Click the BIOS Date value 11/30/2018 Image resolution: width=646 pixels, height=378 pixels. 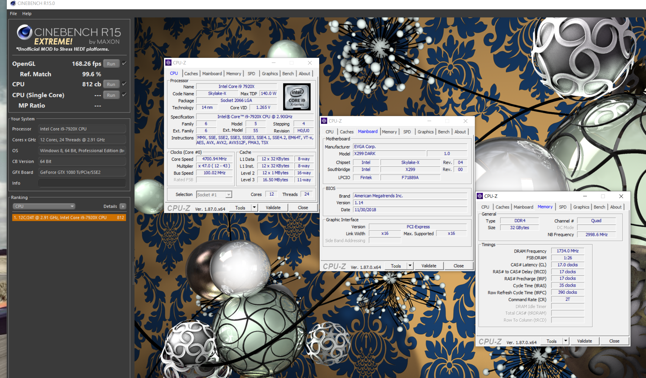point(410,210)
